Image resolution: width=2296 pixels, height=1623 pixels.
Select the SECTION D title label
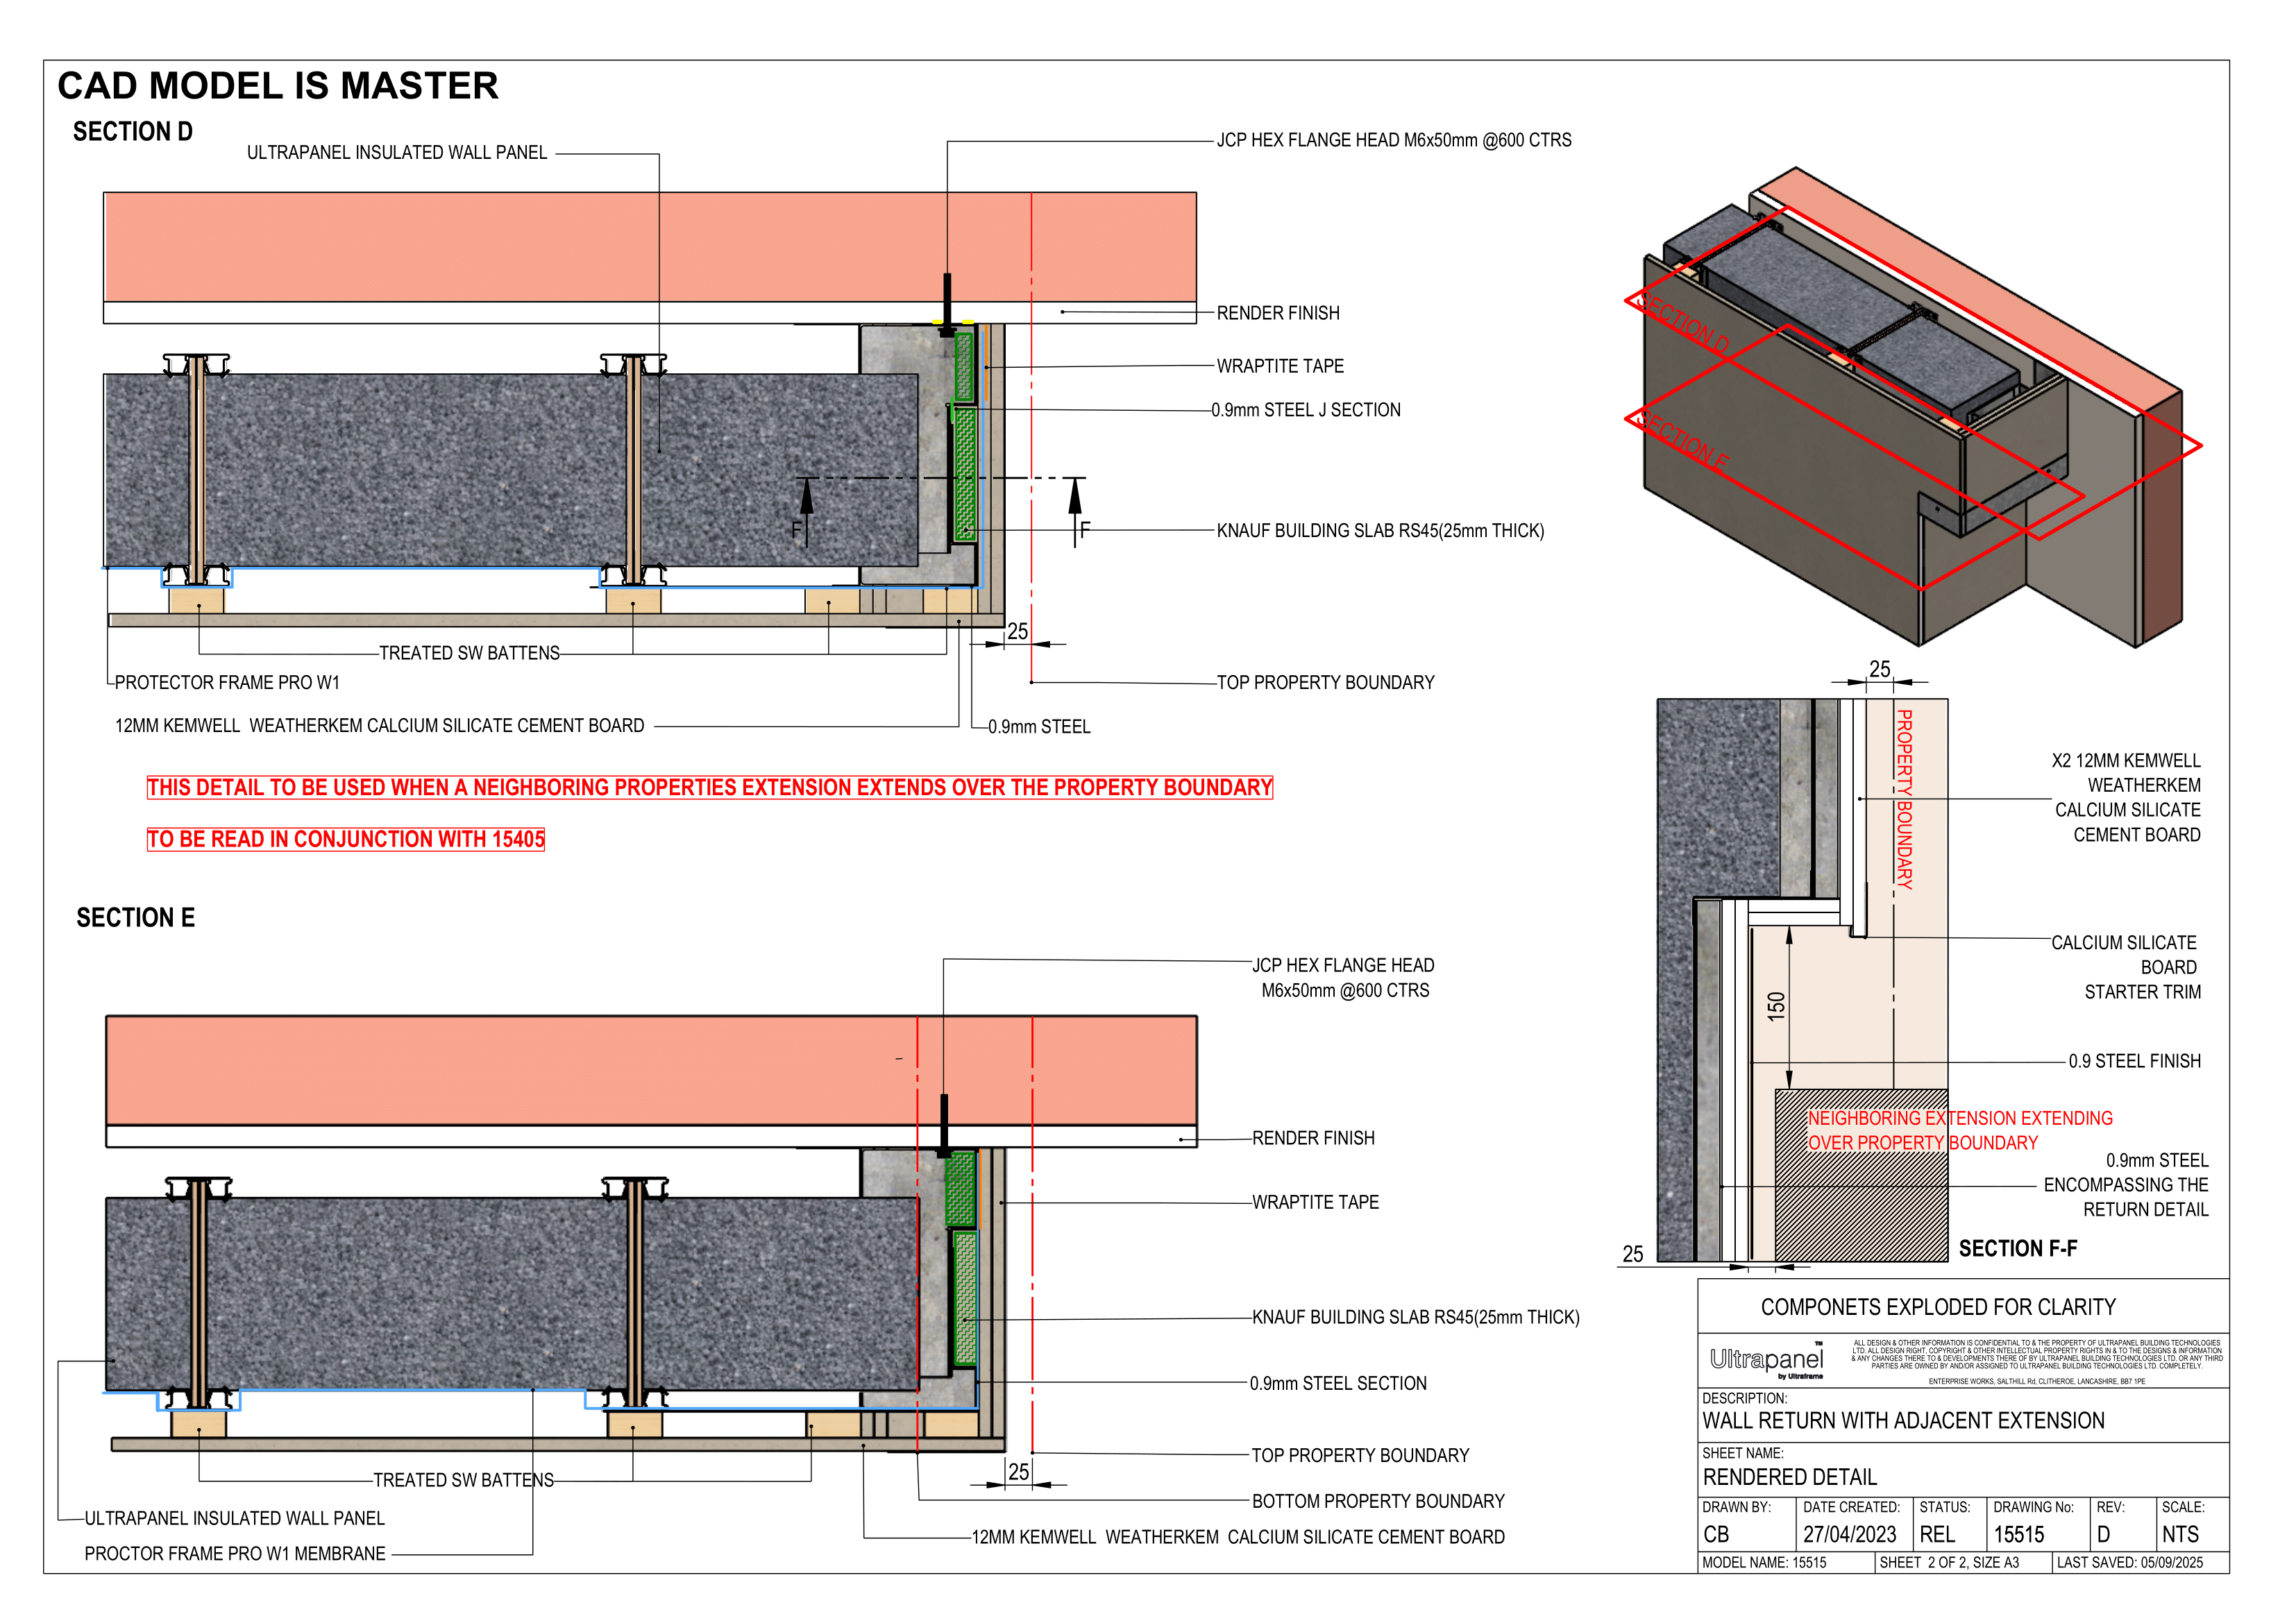coord(132,132)
